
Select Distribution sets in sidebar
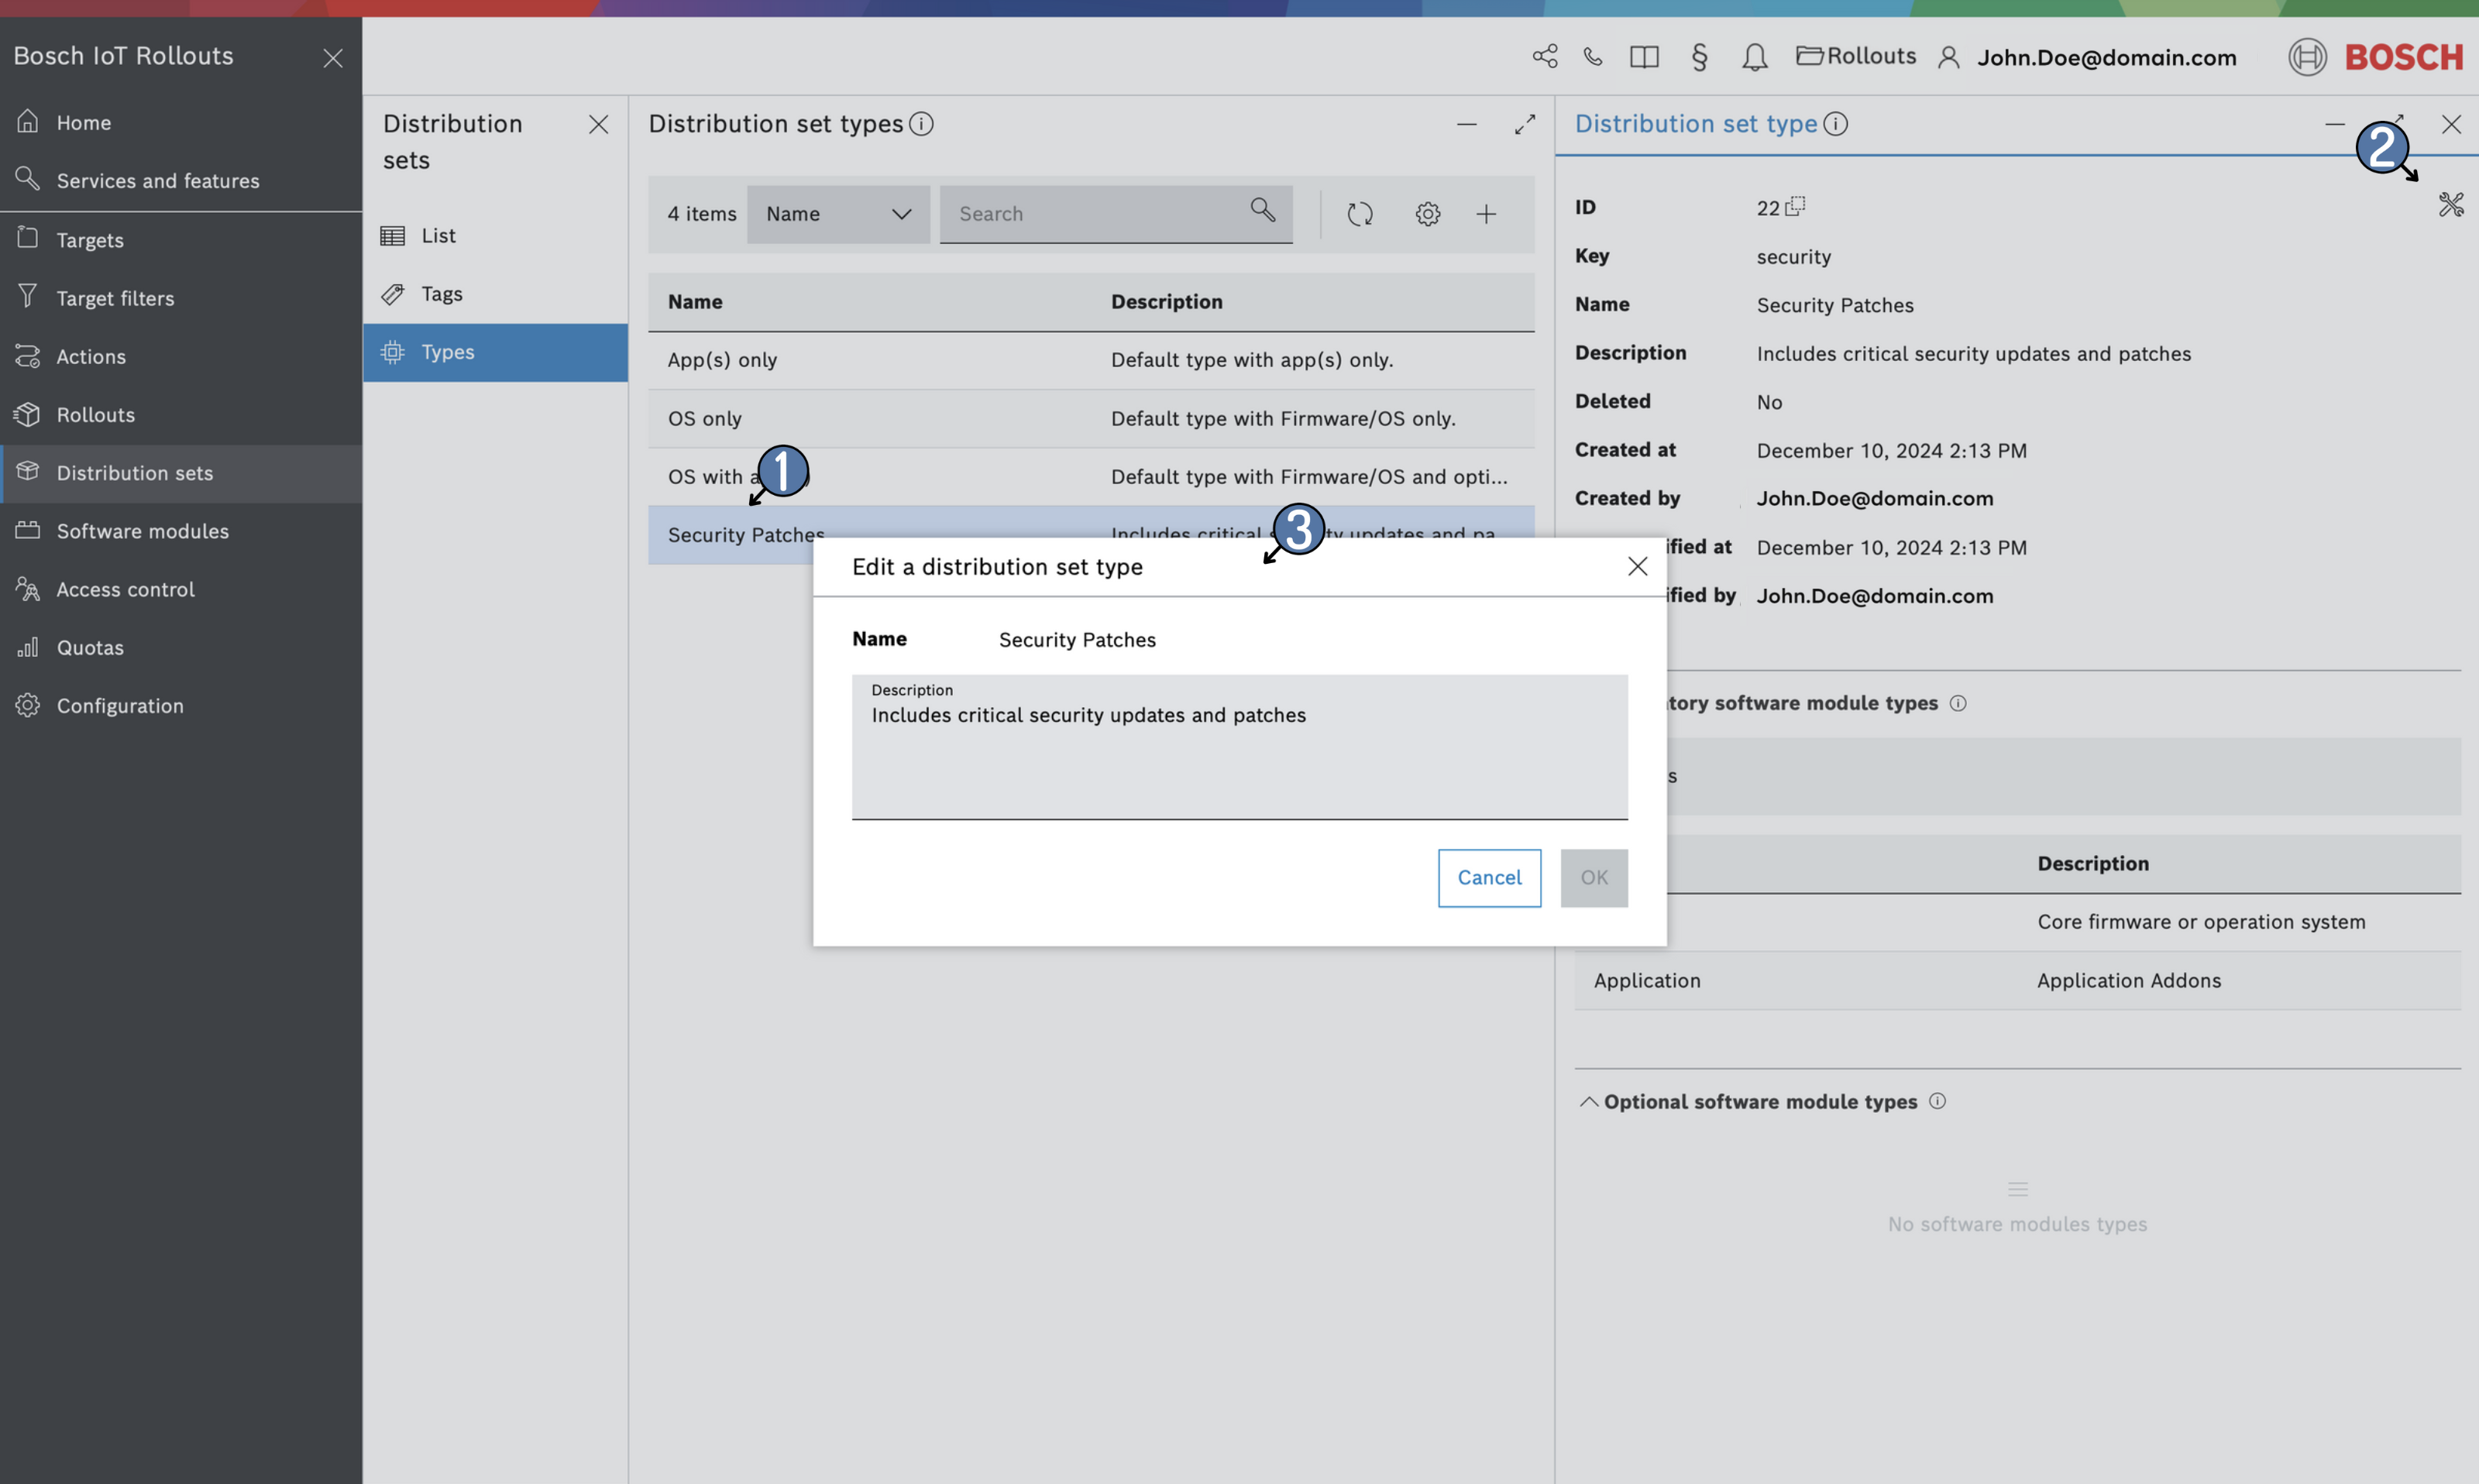[181, 473]
